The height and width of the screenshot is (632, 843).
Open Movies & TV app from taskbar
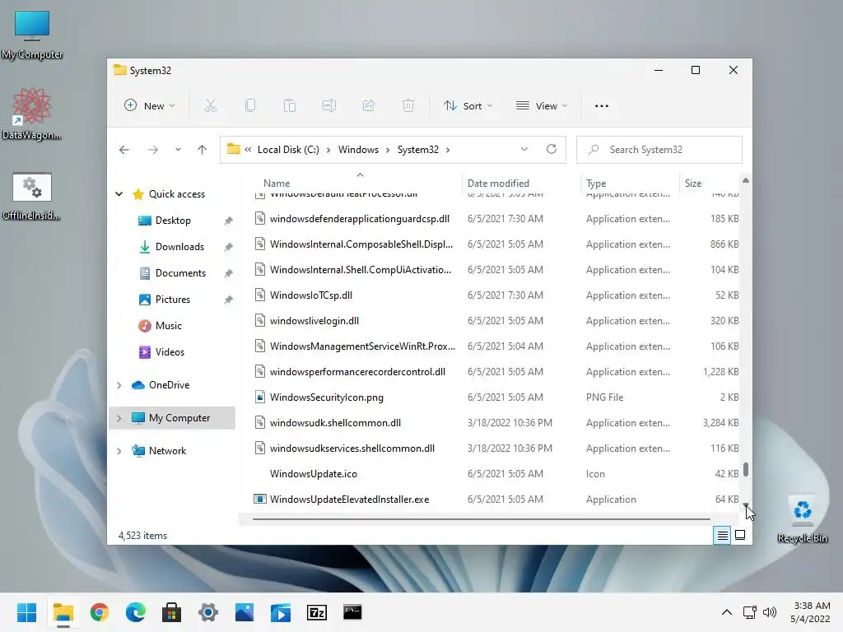tap(281, 612)
